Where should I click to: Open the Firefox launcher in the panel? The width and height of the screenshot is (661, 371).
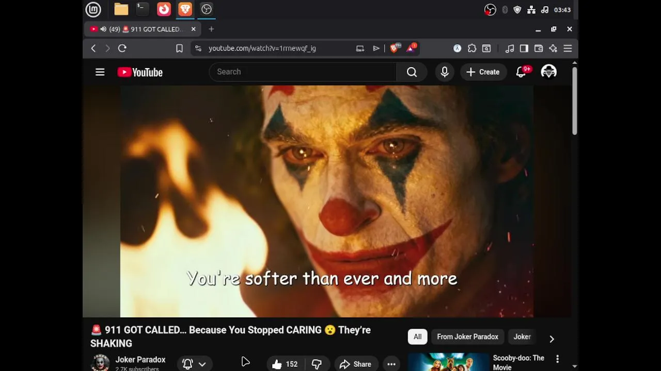coord(164,9)
